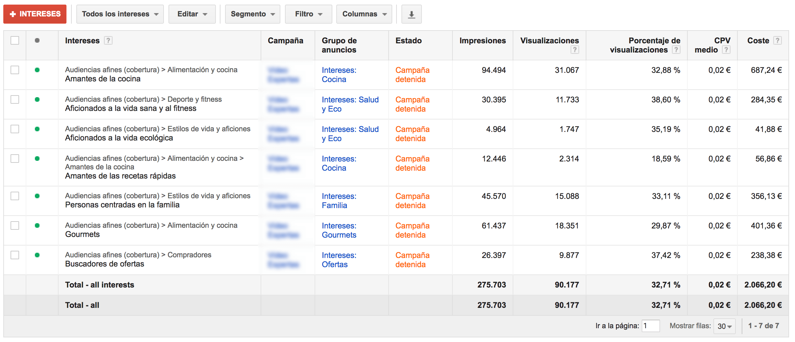Open help icon next to Coste header
Viewport: 795px width, 342px height.
(777, 40)
